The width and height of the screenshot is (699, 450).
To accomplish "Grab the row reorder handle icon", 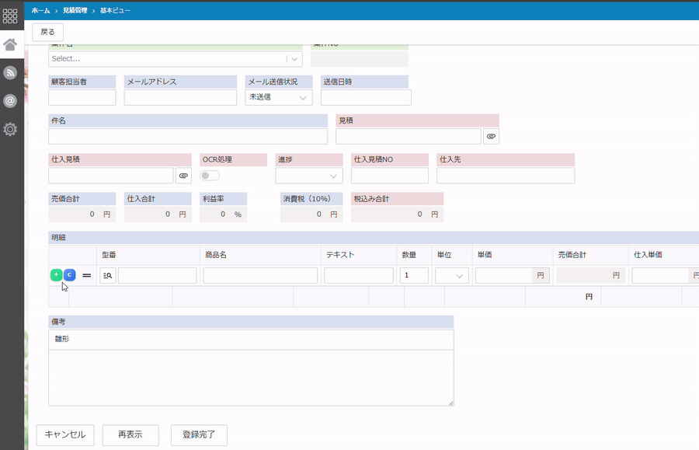I will pyautogui.click(x=87, y=276).
